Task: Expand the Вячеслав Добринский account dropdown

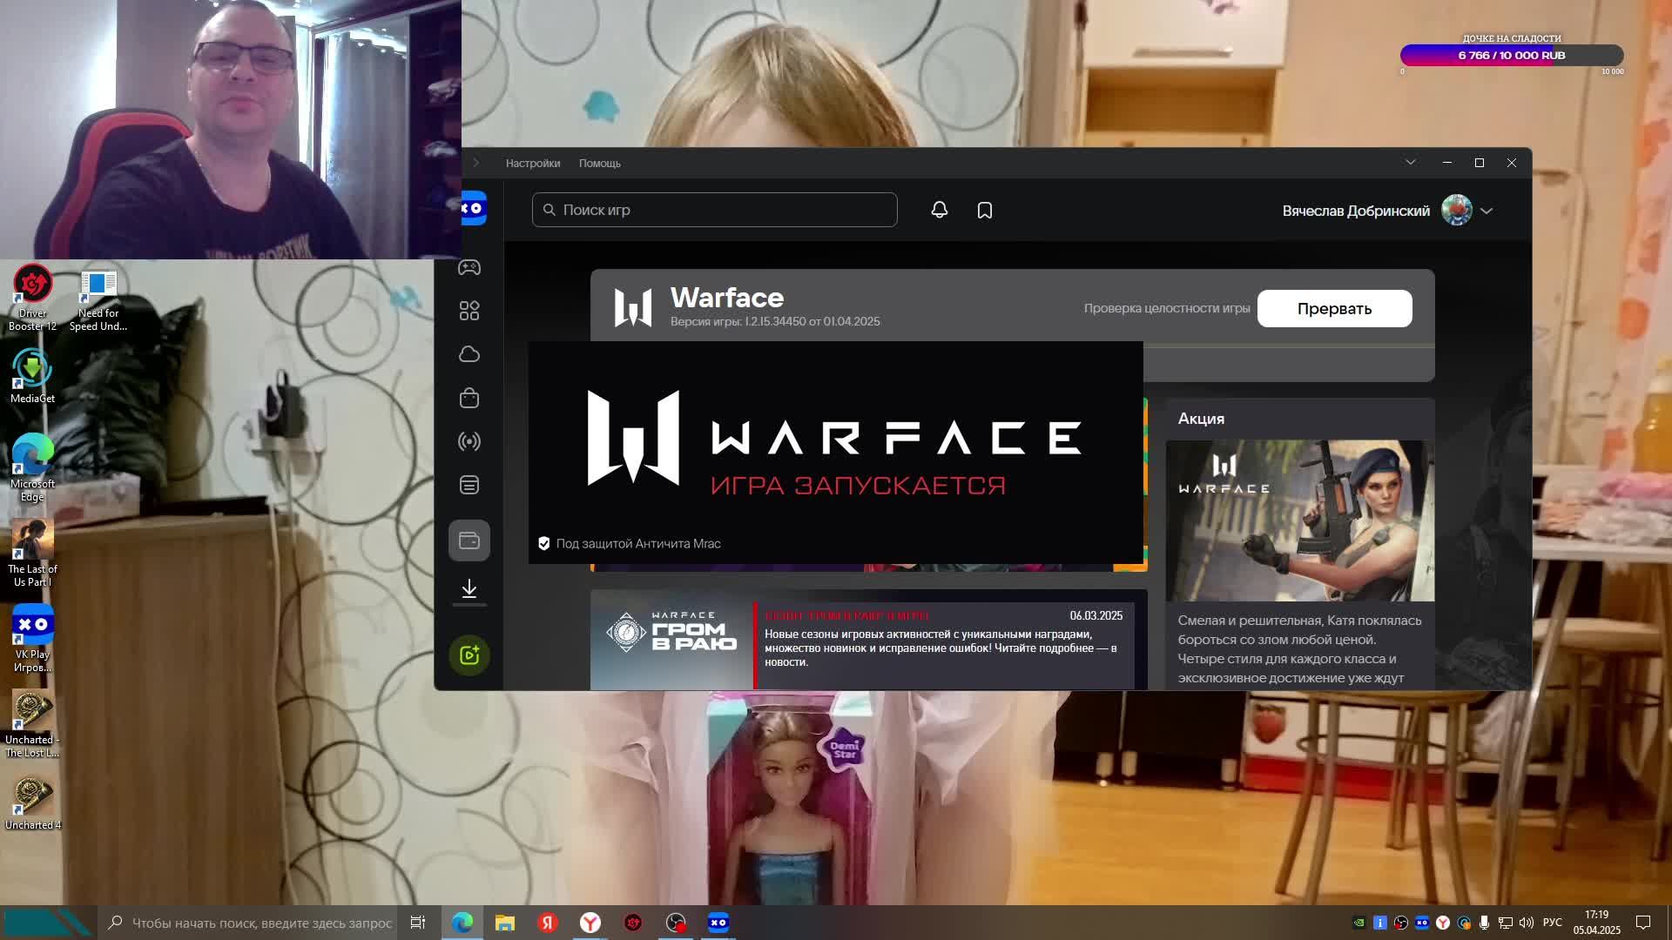Action: point(1486,211)
